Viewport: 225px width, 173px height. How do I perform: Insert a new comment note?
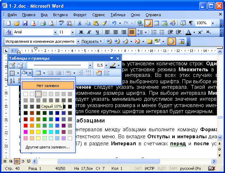pyautogui.click(x=149, y=41)
